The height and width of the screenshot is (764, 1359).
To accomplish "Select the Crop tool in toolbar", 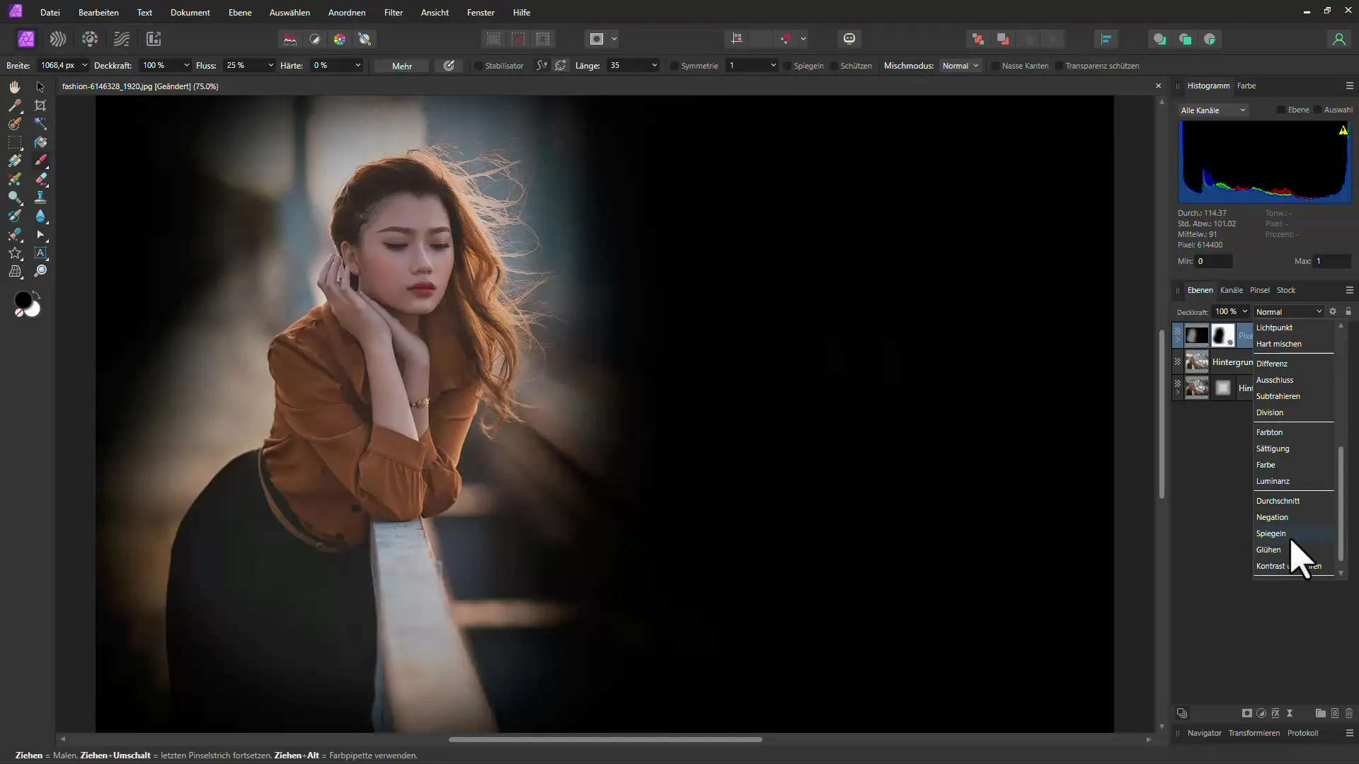I will coord(40,105).
